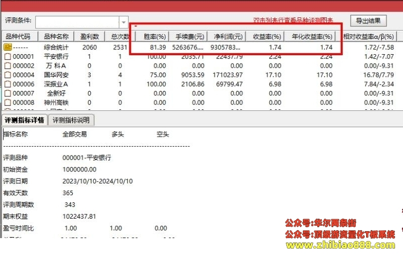Click stock code 000001
The width and height of the screenshot is (403, 254).
tap(23, 57)
